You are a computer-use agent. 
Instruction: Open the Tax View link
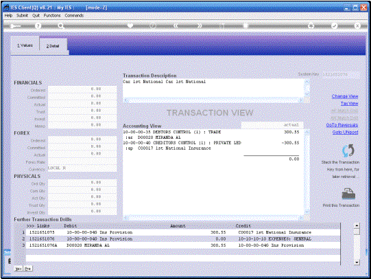(x=349, y=103)
